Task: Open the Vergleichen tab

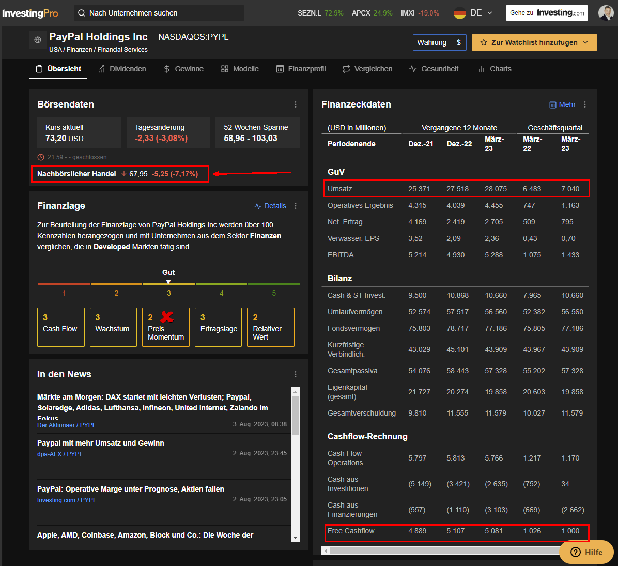Action: click(x=367, y=69)
